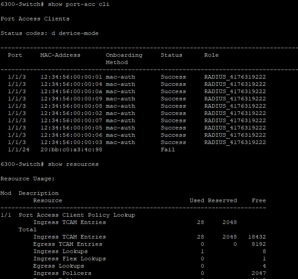Click the Reserved column header

point(222,200)
